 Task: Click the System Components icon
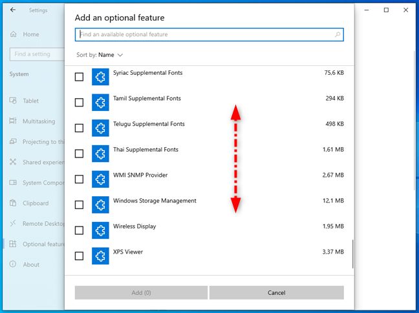[13, 183]
